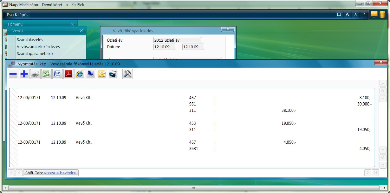Click the computer monitor toolbar icon
This screenshot has width=390, height=193.
[x=91, y=74]
